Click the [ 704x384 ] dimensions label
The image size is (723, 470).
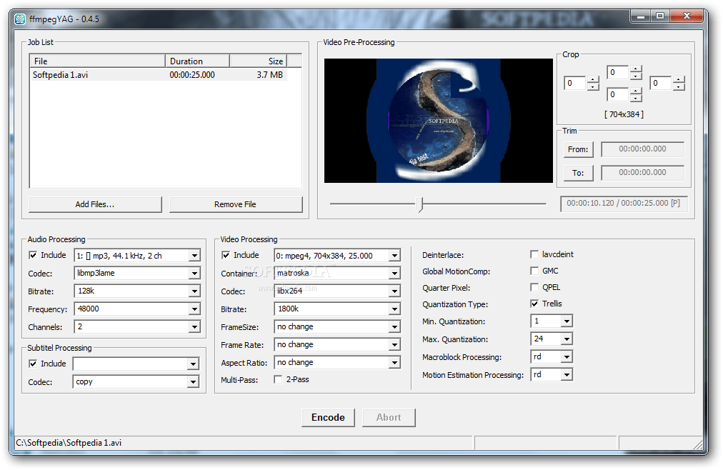point(624,114)
